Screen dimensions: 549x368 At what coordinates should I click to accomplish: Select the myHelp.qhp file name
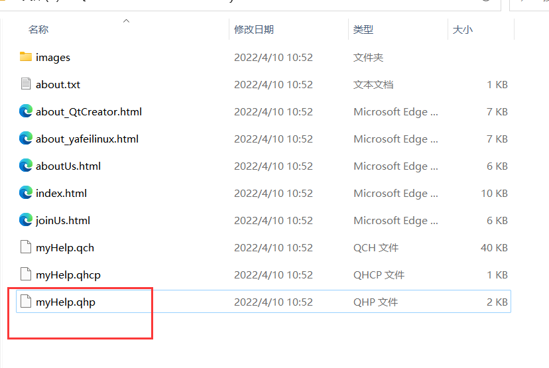click(66, 302)
